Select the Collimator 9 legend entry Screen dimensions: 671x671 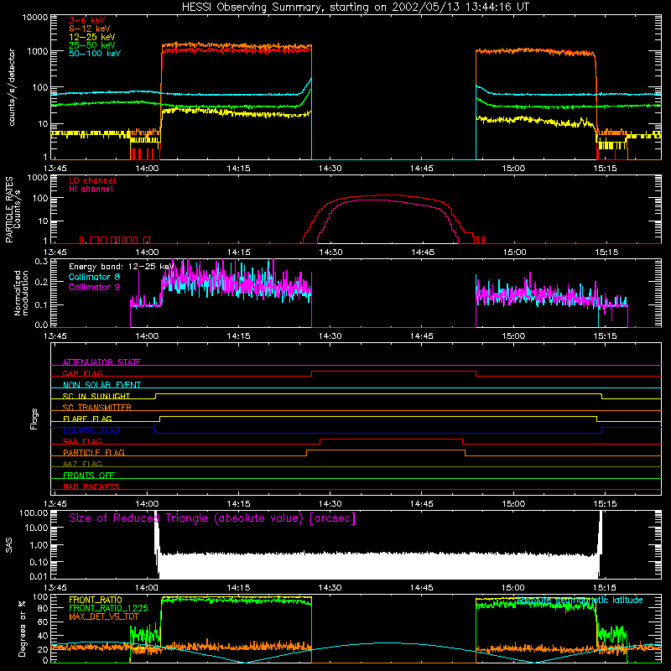coord(94,287)
